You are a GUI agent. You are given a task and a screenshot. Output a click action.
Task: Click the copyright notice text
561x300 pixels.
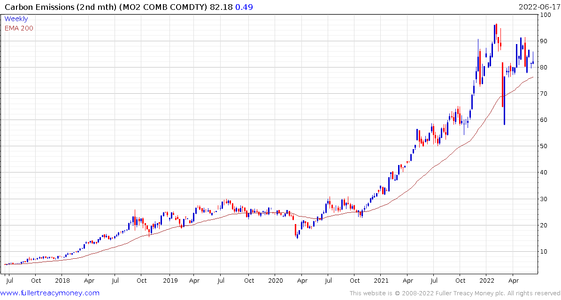click(454, 293)
